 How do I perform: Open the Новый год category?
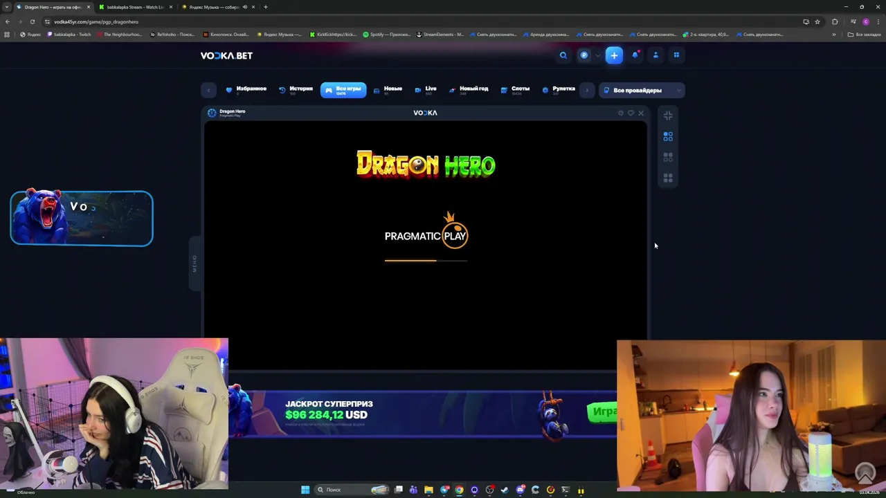tap(469, 90)
